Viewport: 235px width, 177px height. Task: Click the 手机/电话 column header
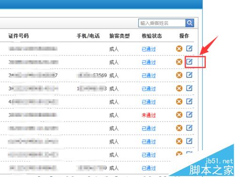point(88,36)
